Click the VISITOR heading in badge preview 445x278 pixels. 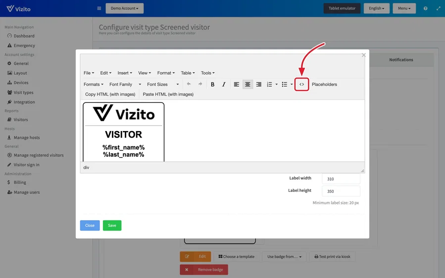123,135
